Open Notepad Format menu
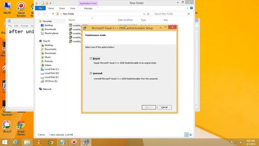Viewport: 259px width, 146px height. click(x=24, y=26)
